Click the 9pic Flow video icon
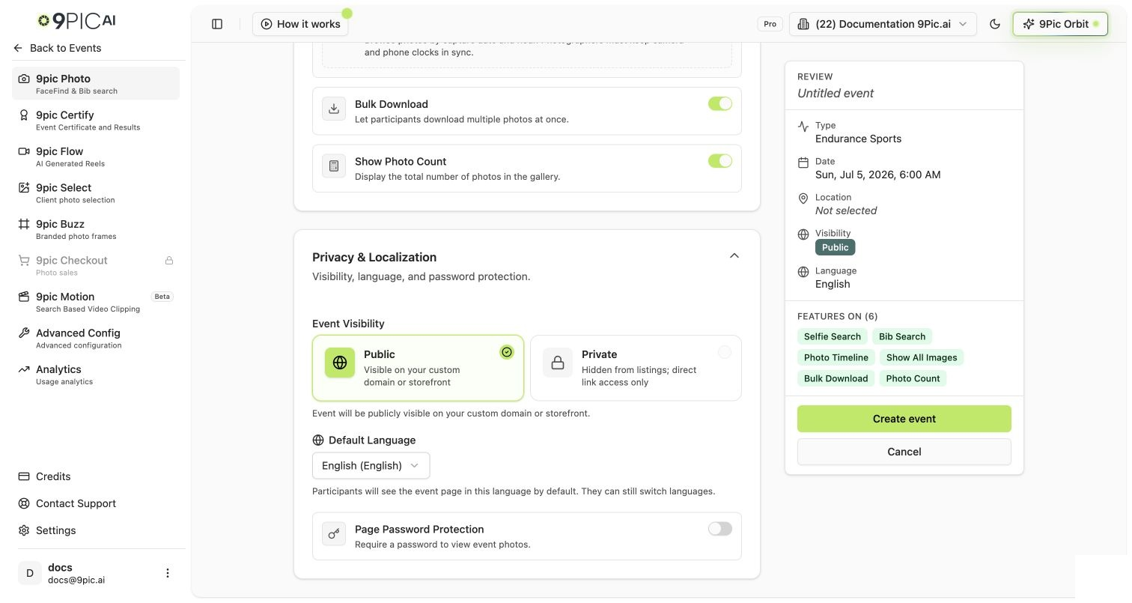 [x=24, y=151]
